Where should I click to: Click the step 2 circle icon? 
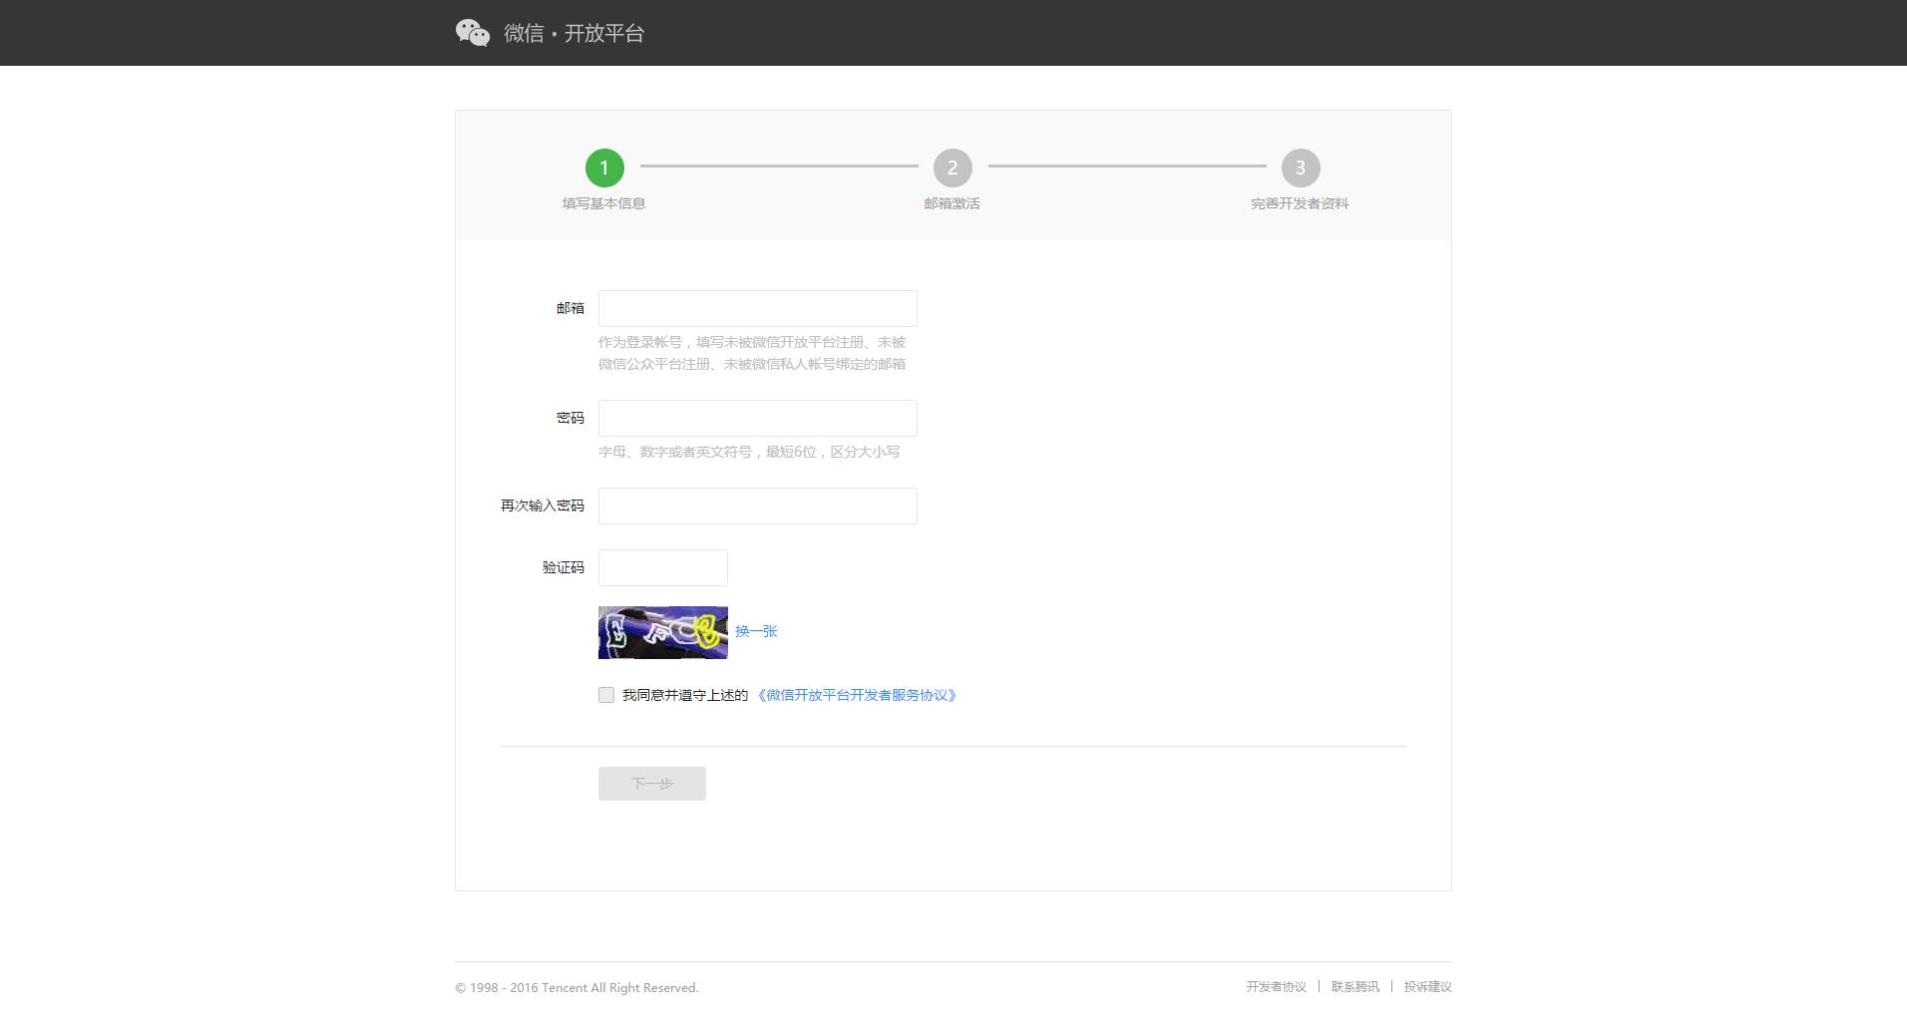(x=953, y=169)
